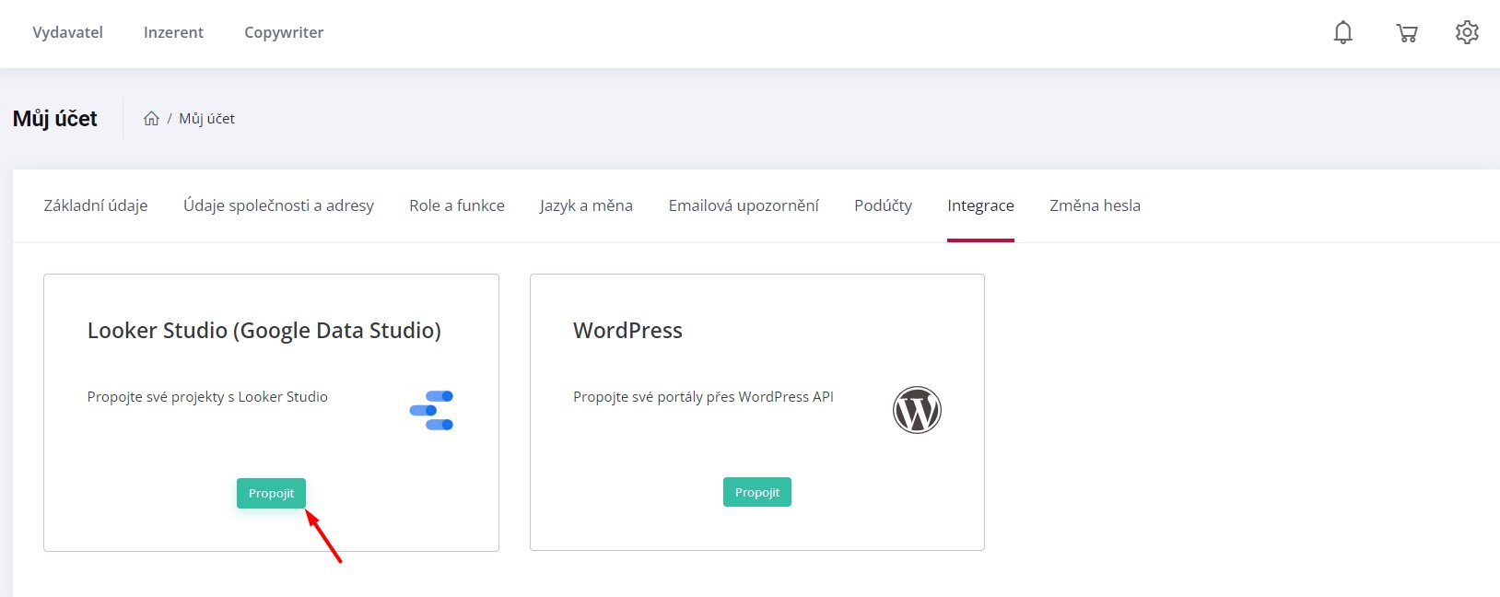Open the notifications bell icon
Image resolution: width=1500 pixels, height=597 pixels.
click(x=1343, y=32)
